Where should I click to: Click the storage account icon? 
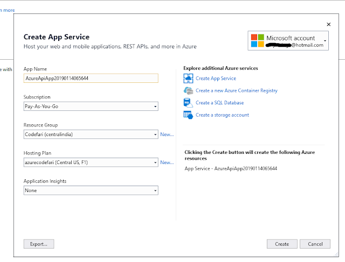(x=188, y=115)
